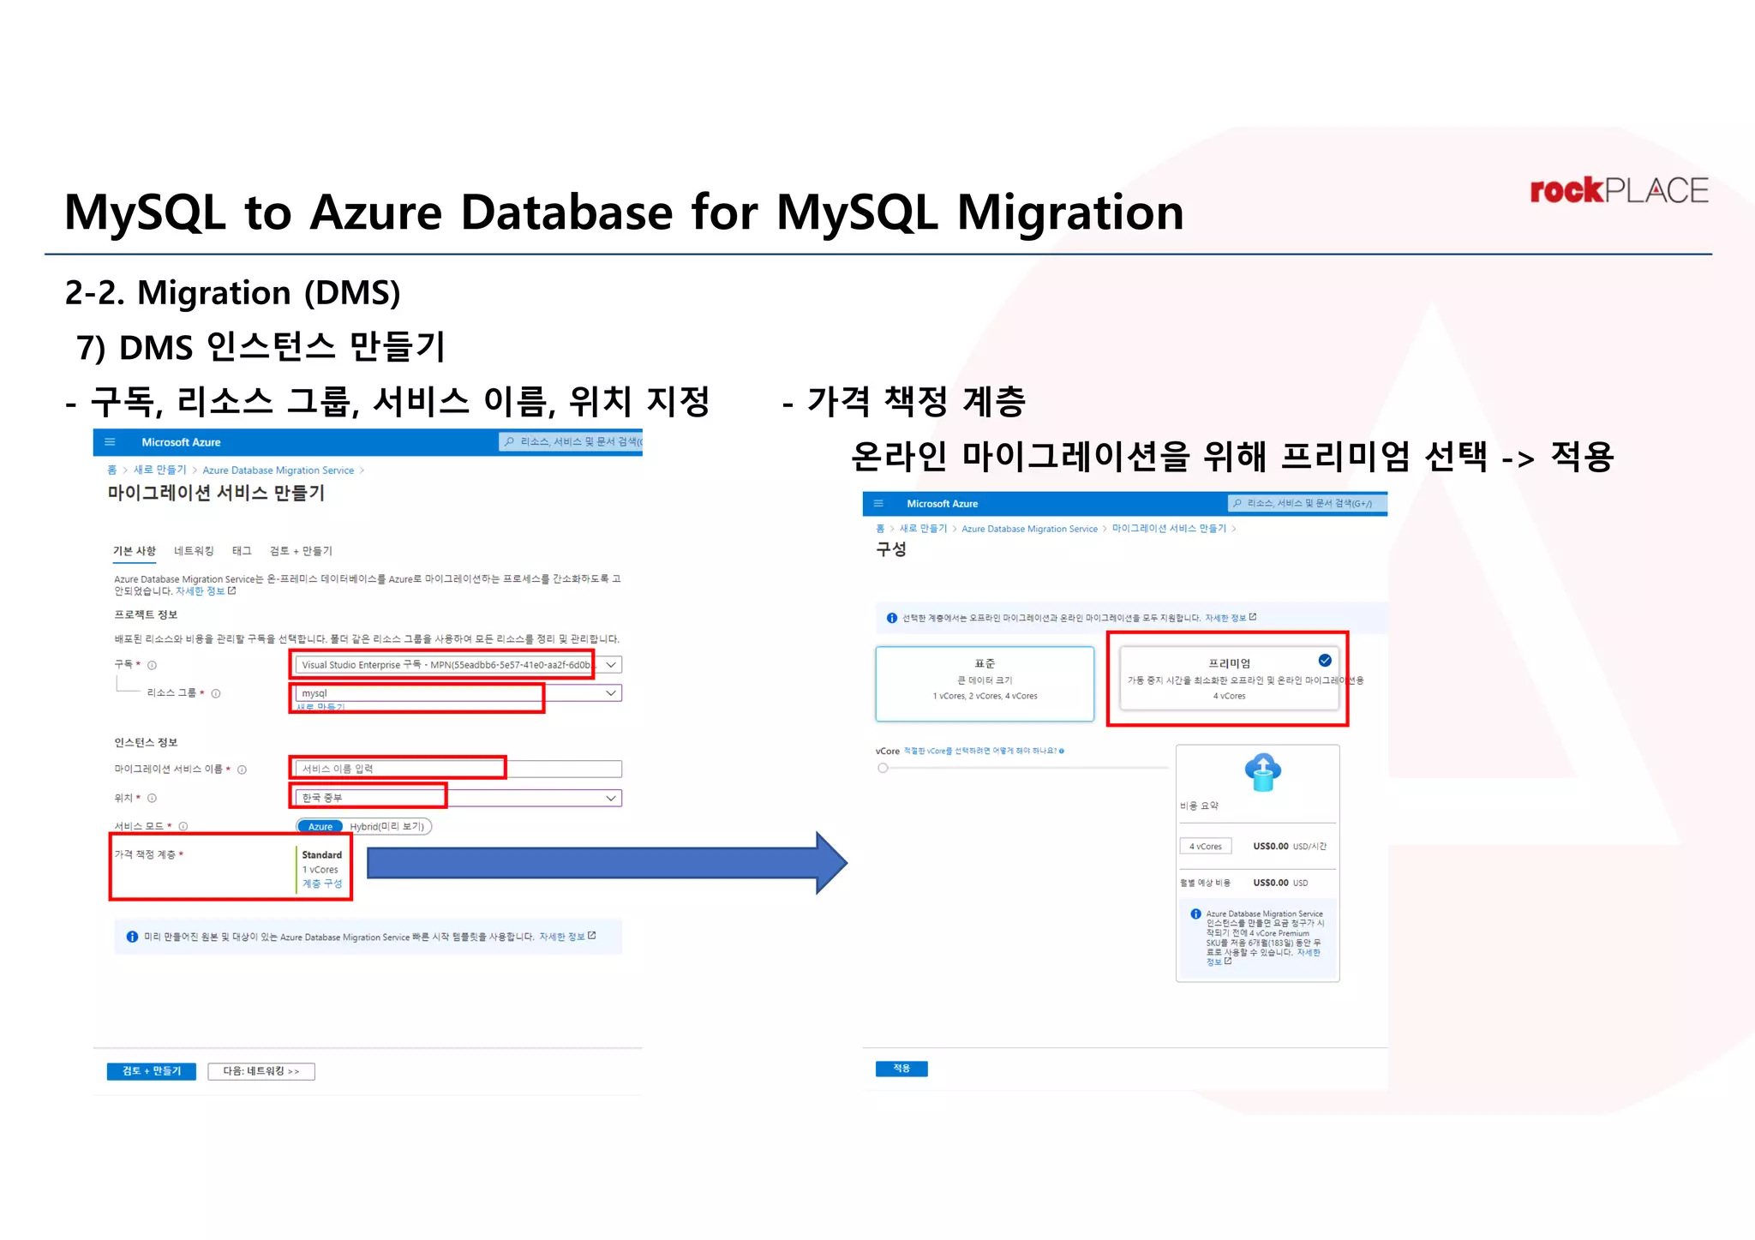Switch to the 검토 + 만들기 tab
Image resolution: width=1755 pixels, height=1240 pixels.
click(x=301, y=551)
